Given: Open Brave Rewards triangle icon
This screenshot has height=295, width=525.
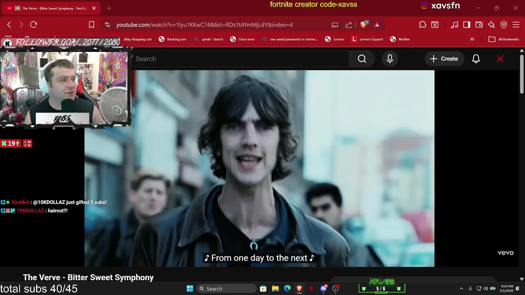Looking at the screenshot, I should point(377,25).
